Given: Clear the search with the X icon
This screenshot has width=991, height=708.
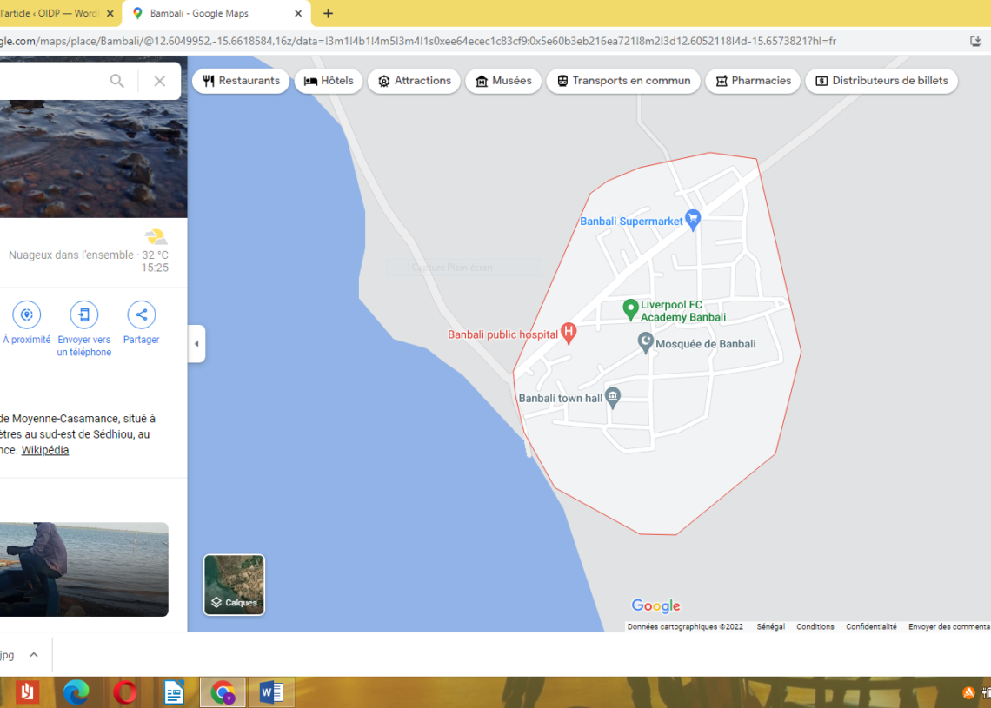Looking at the screenshot, I should (x=159, y=81).
